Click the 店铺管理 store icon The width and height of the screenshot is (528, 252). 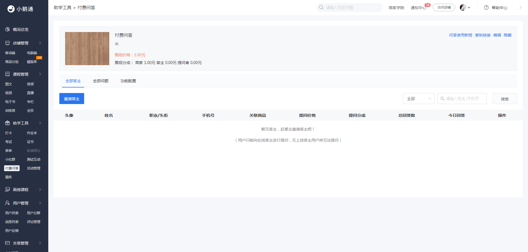coord(7,43)
